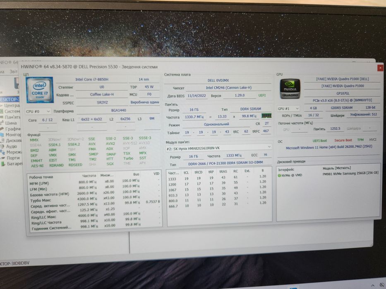Image resolution: width=386 pixels, height=289 pixels.
Task: Click Базова частота (HFM) row
Action: [94, 194]
